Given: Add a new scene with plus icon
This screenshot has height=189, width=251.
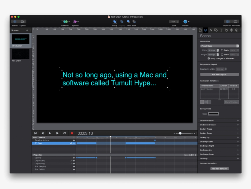Looking at the screenshot, I should [x=27, y=31].
